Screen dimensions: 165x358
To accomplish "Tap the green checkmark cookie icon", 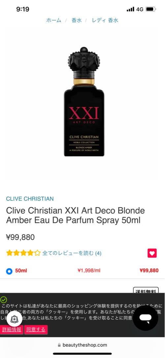I will point(4,300).
